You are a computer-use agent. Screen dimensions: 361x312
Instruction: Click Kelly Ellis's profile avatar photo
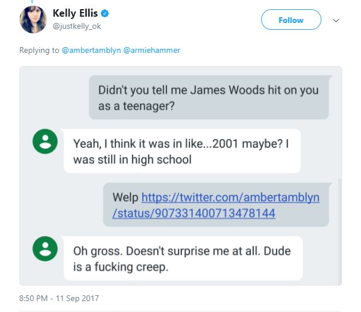pos(33,20)
